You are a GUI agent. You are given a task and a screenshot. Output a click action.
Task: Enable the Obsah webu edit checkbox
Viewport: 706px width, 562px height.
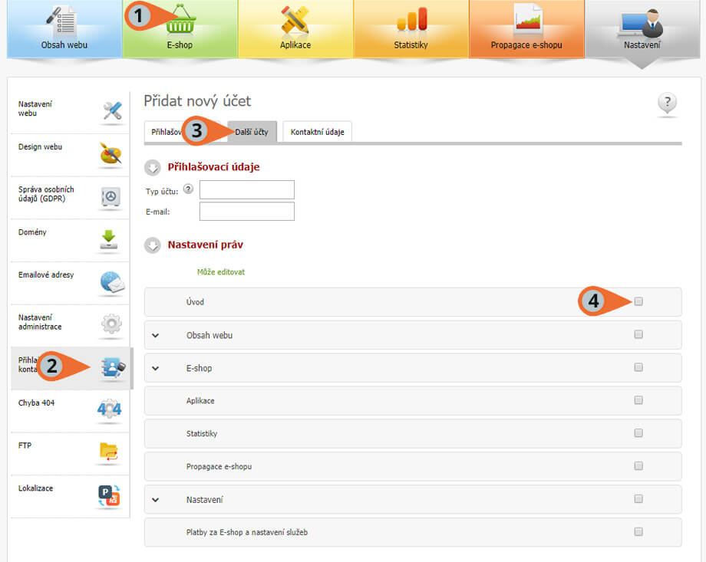(x=638, y=334)
